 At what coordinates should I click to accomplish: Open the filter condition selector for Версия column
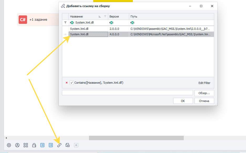point(111,23)
